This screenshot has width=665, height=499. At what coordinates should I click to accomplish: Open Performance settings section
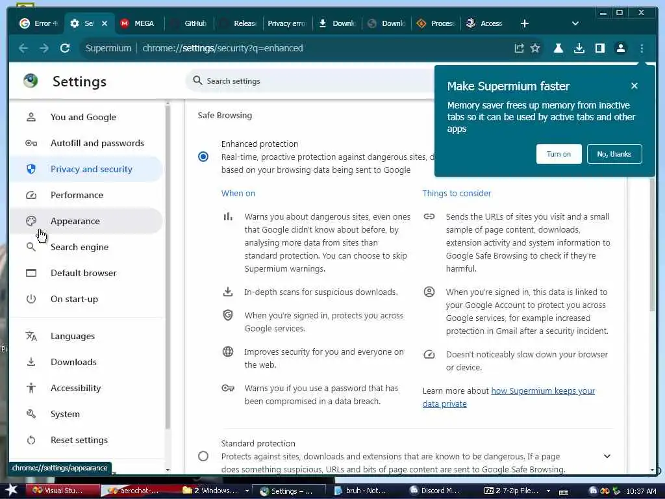pyautogui.click(x=86, y=195)
